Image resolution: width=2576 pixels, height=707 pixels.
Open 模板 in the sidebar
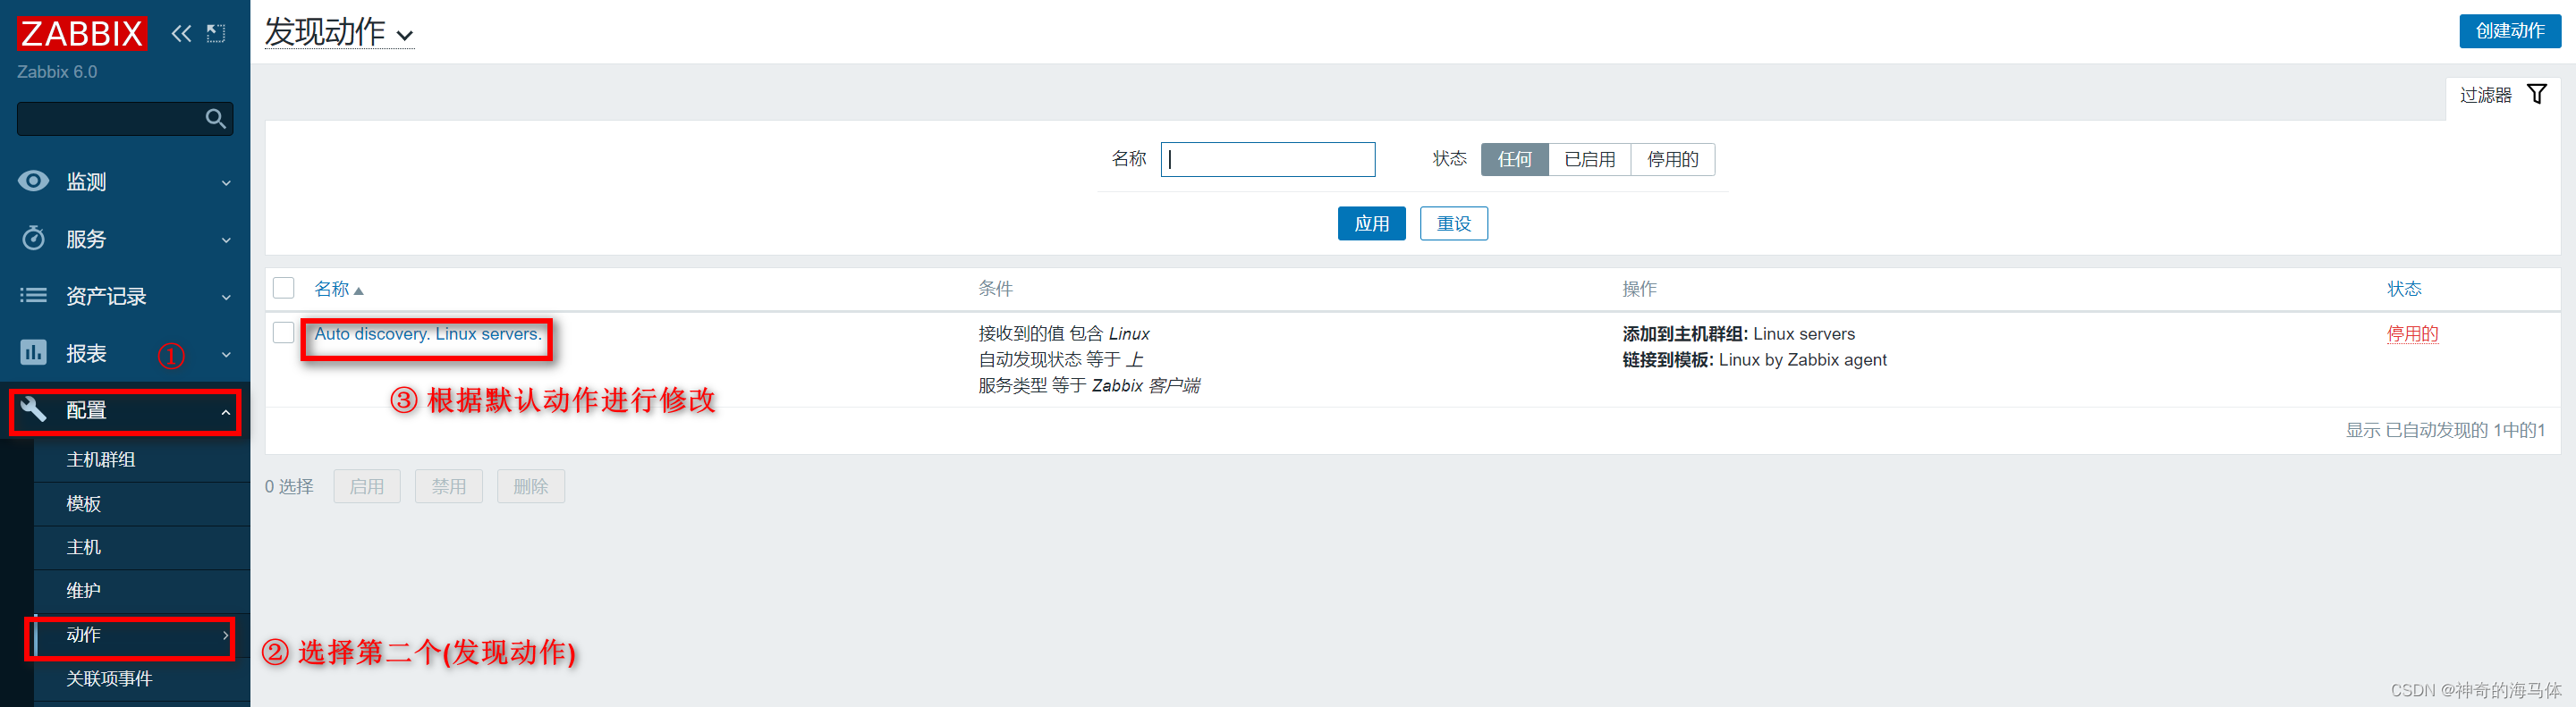point(84,503)
